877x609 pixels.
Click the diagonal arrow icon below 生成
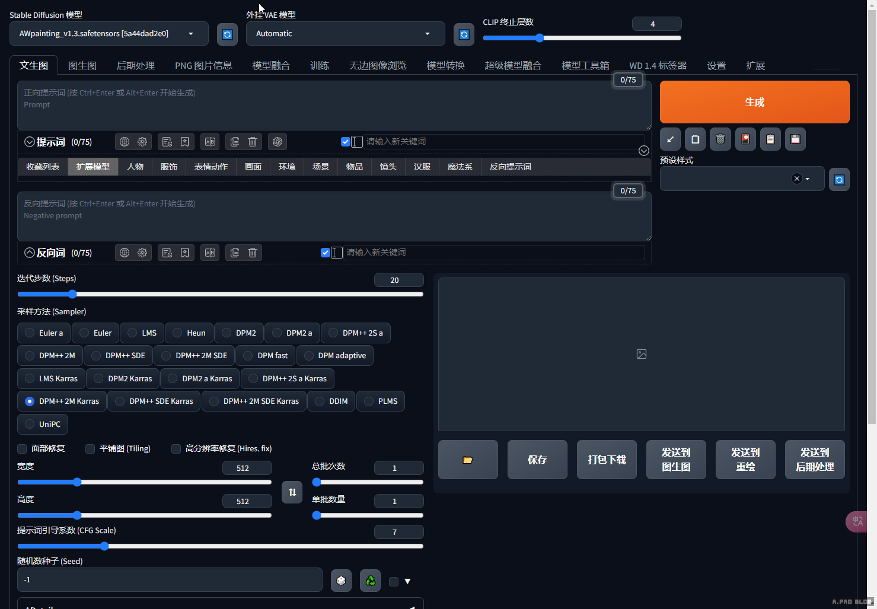670,139
